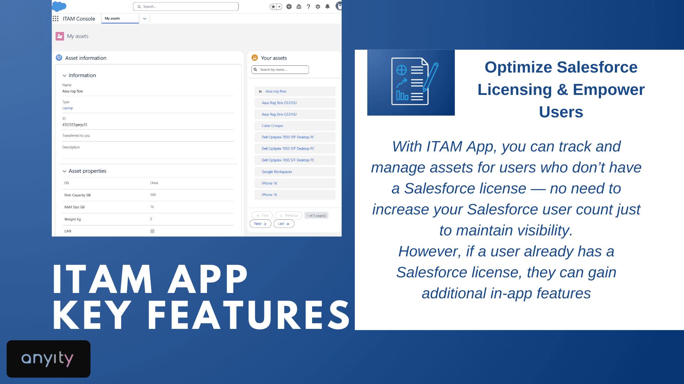Viewport: 684px width, 384px height.
Task: Click the Description field label
Action: pos(71,147)
